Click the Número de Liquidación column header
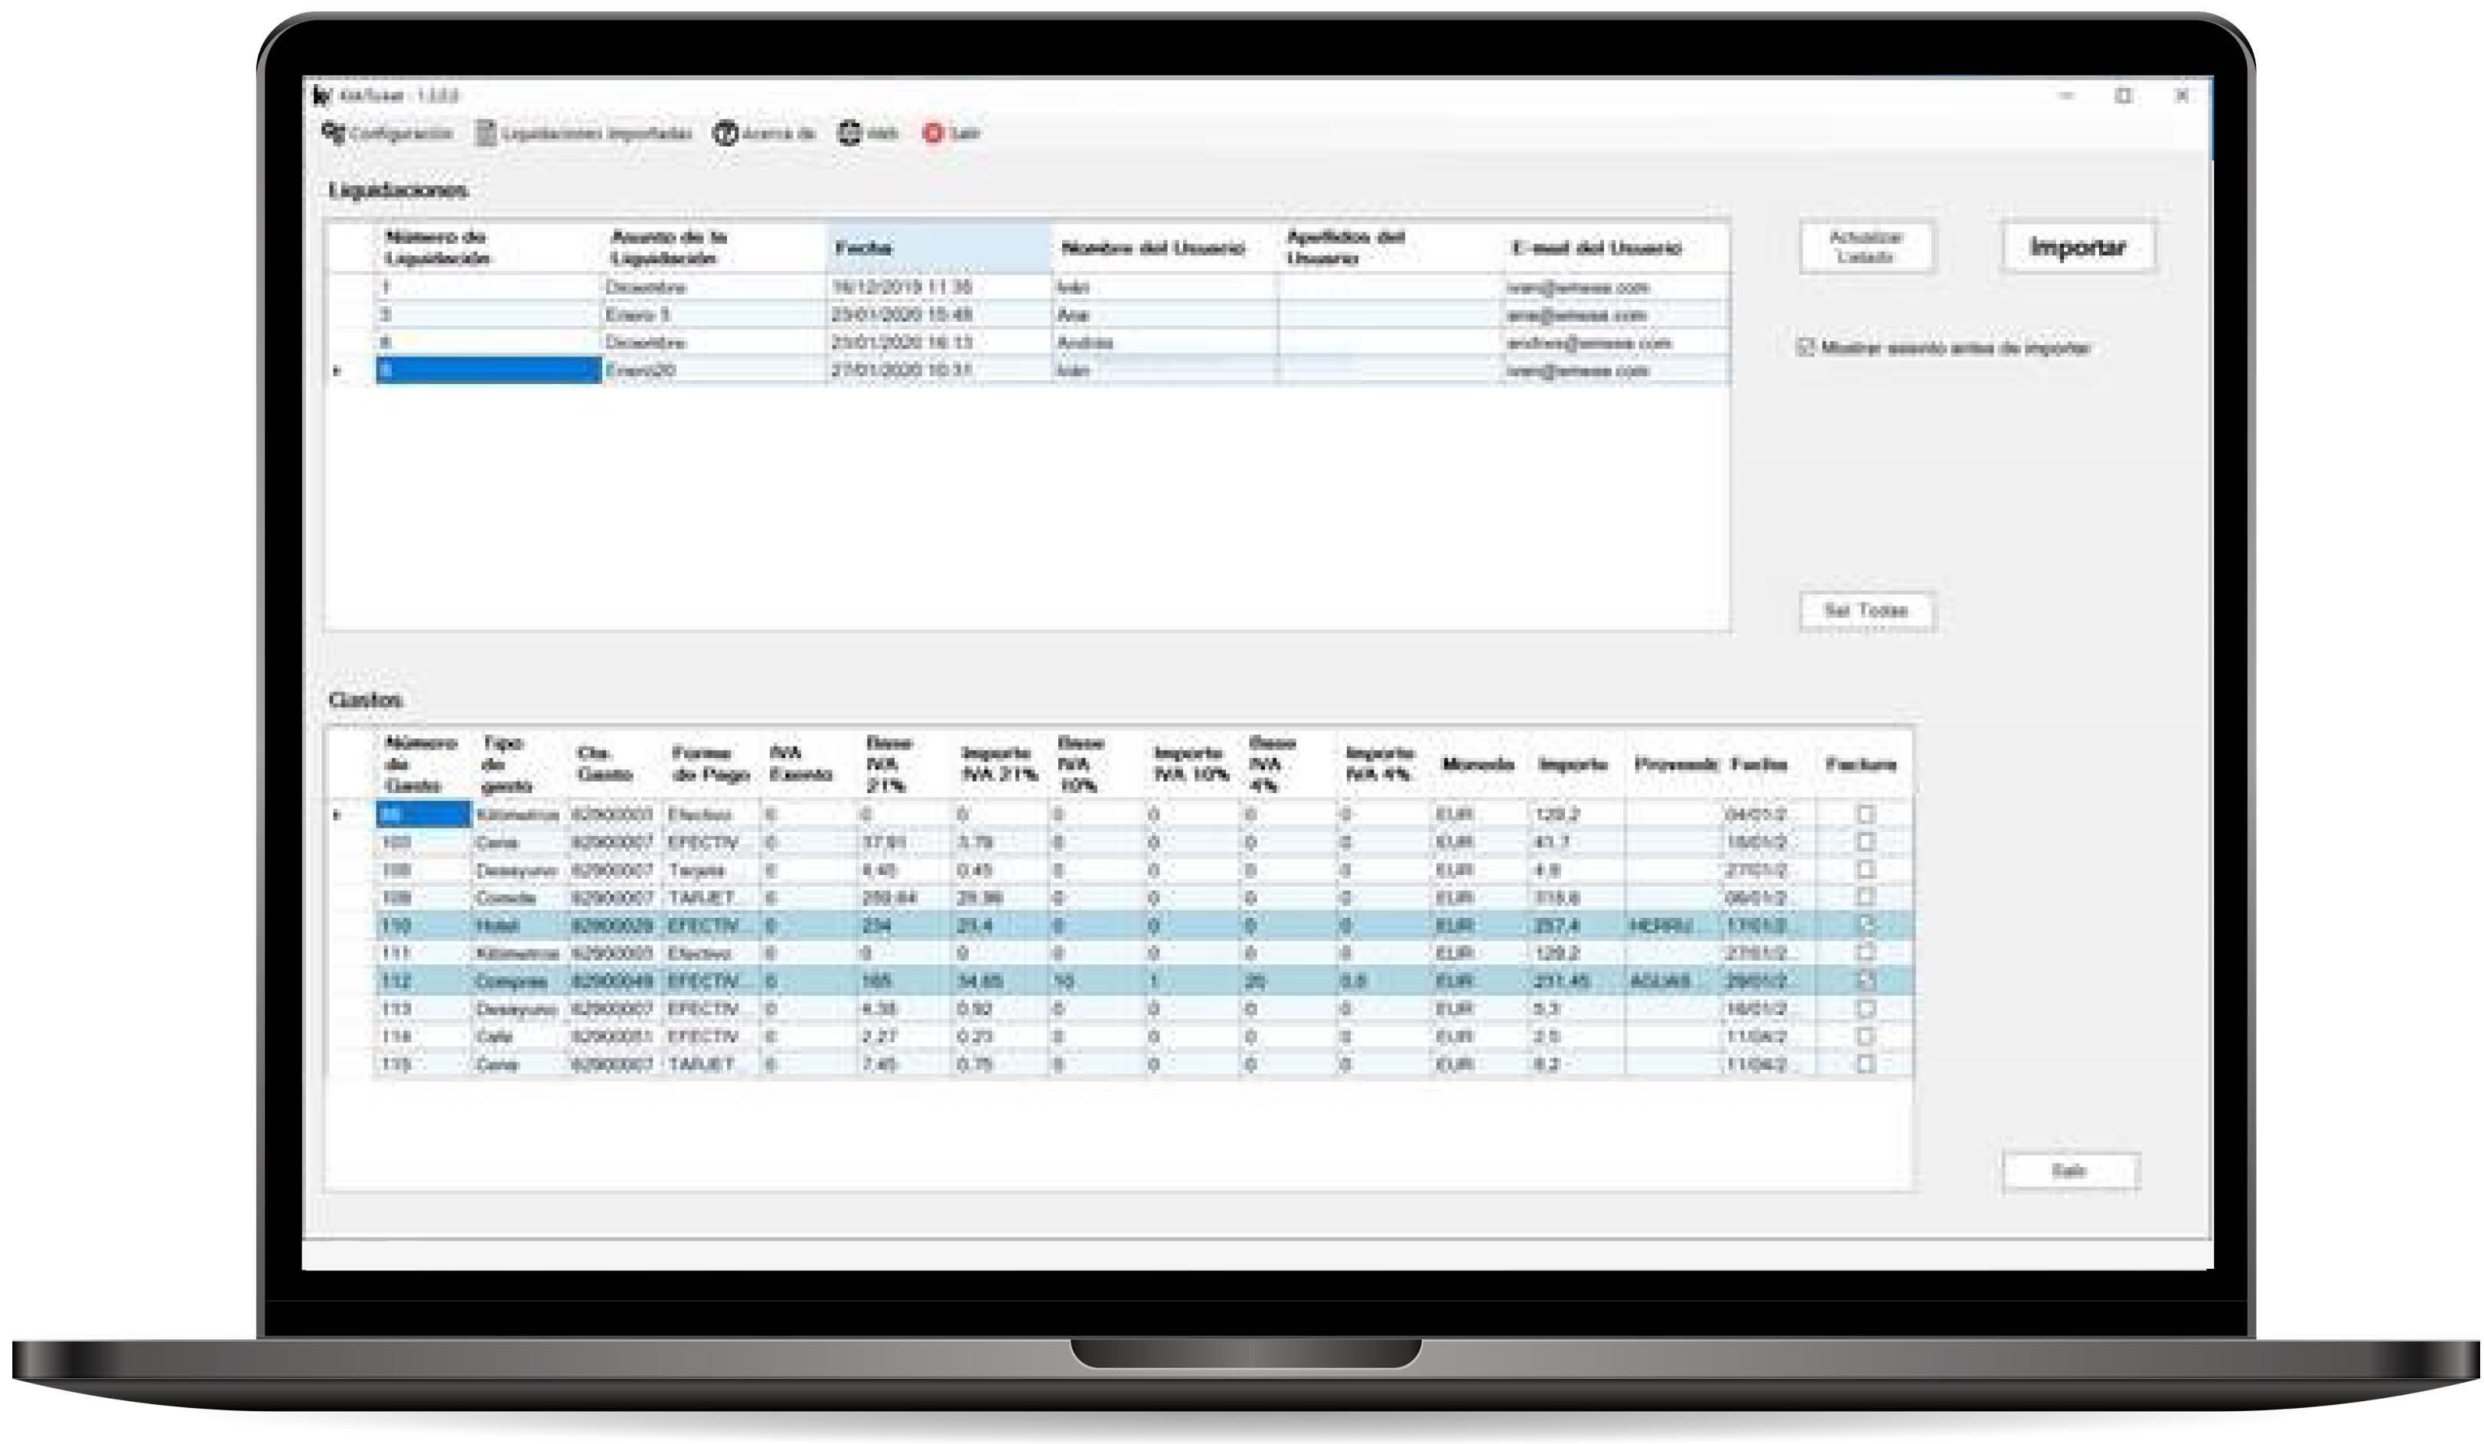Screen dimensions: 2484x1444 tap(489, 247)
